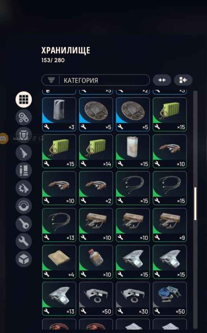Click the storage list scrollbar handle
The height and width of the screenshot is (333, 207).
(x=195, y=204)
